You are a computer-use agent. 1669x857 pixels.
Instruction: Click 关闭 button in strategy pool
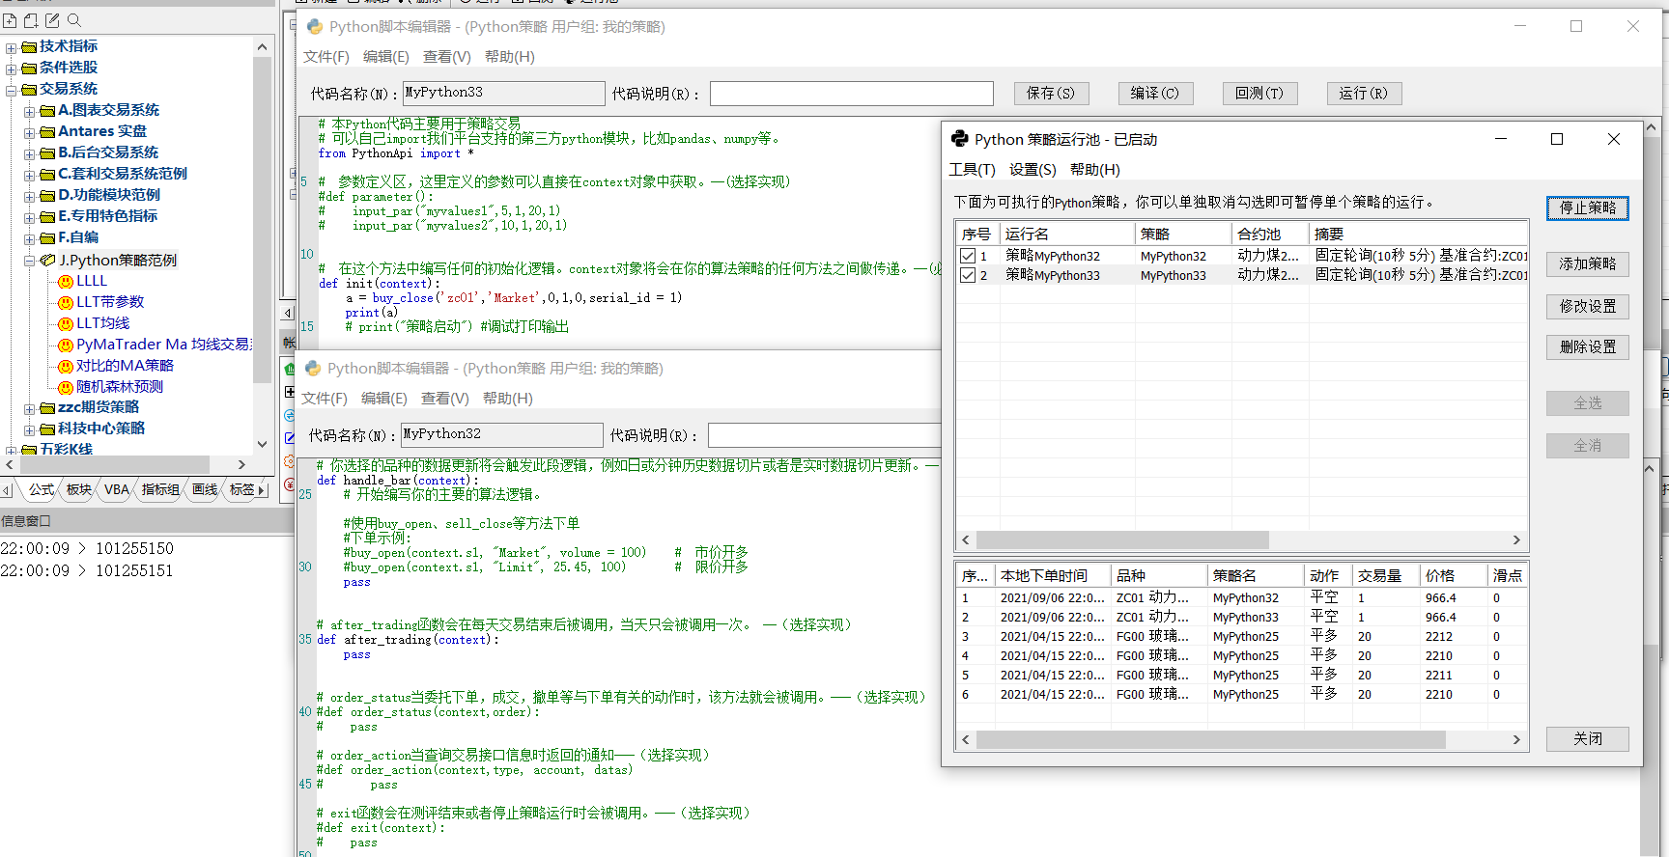point(1588,738)
